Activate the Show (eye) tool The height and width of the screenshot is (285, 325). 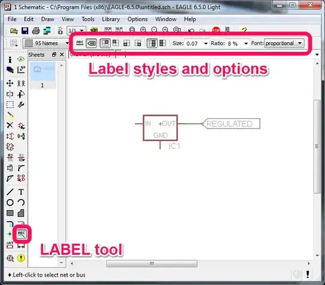pos(21,60)
